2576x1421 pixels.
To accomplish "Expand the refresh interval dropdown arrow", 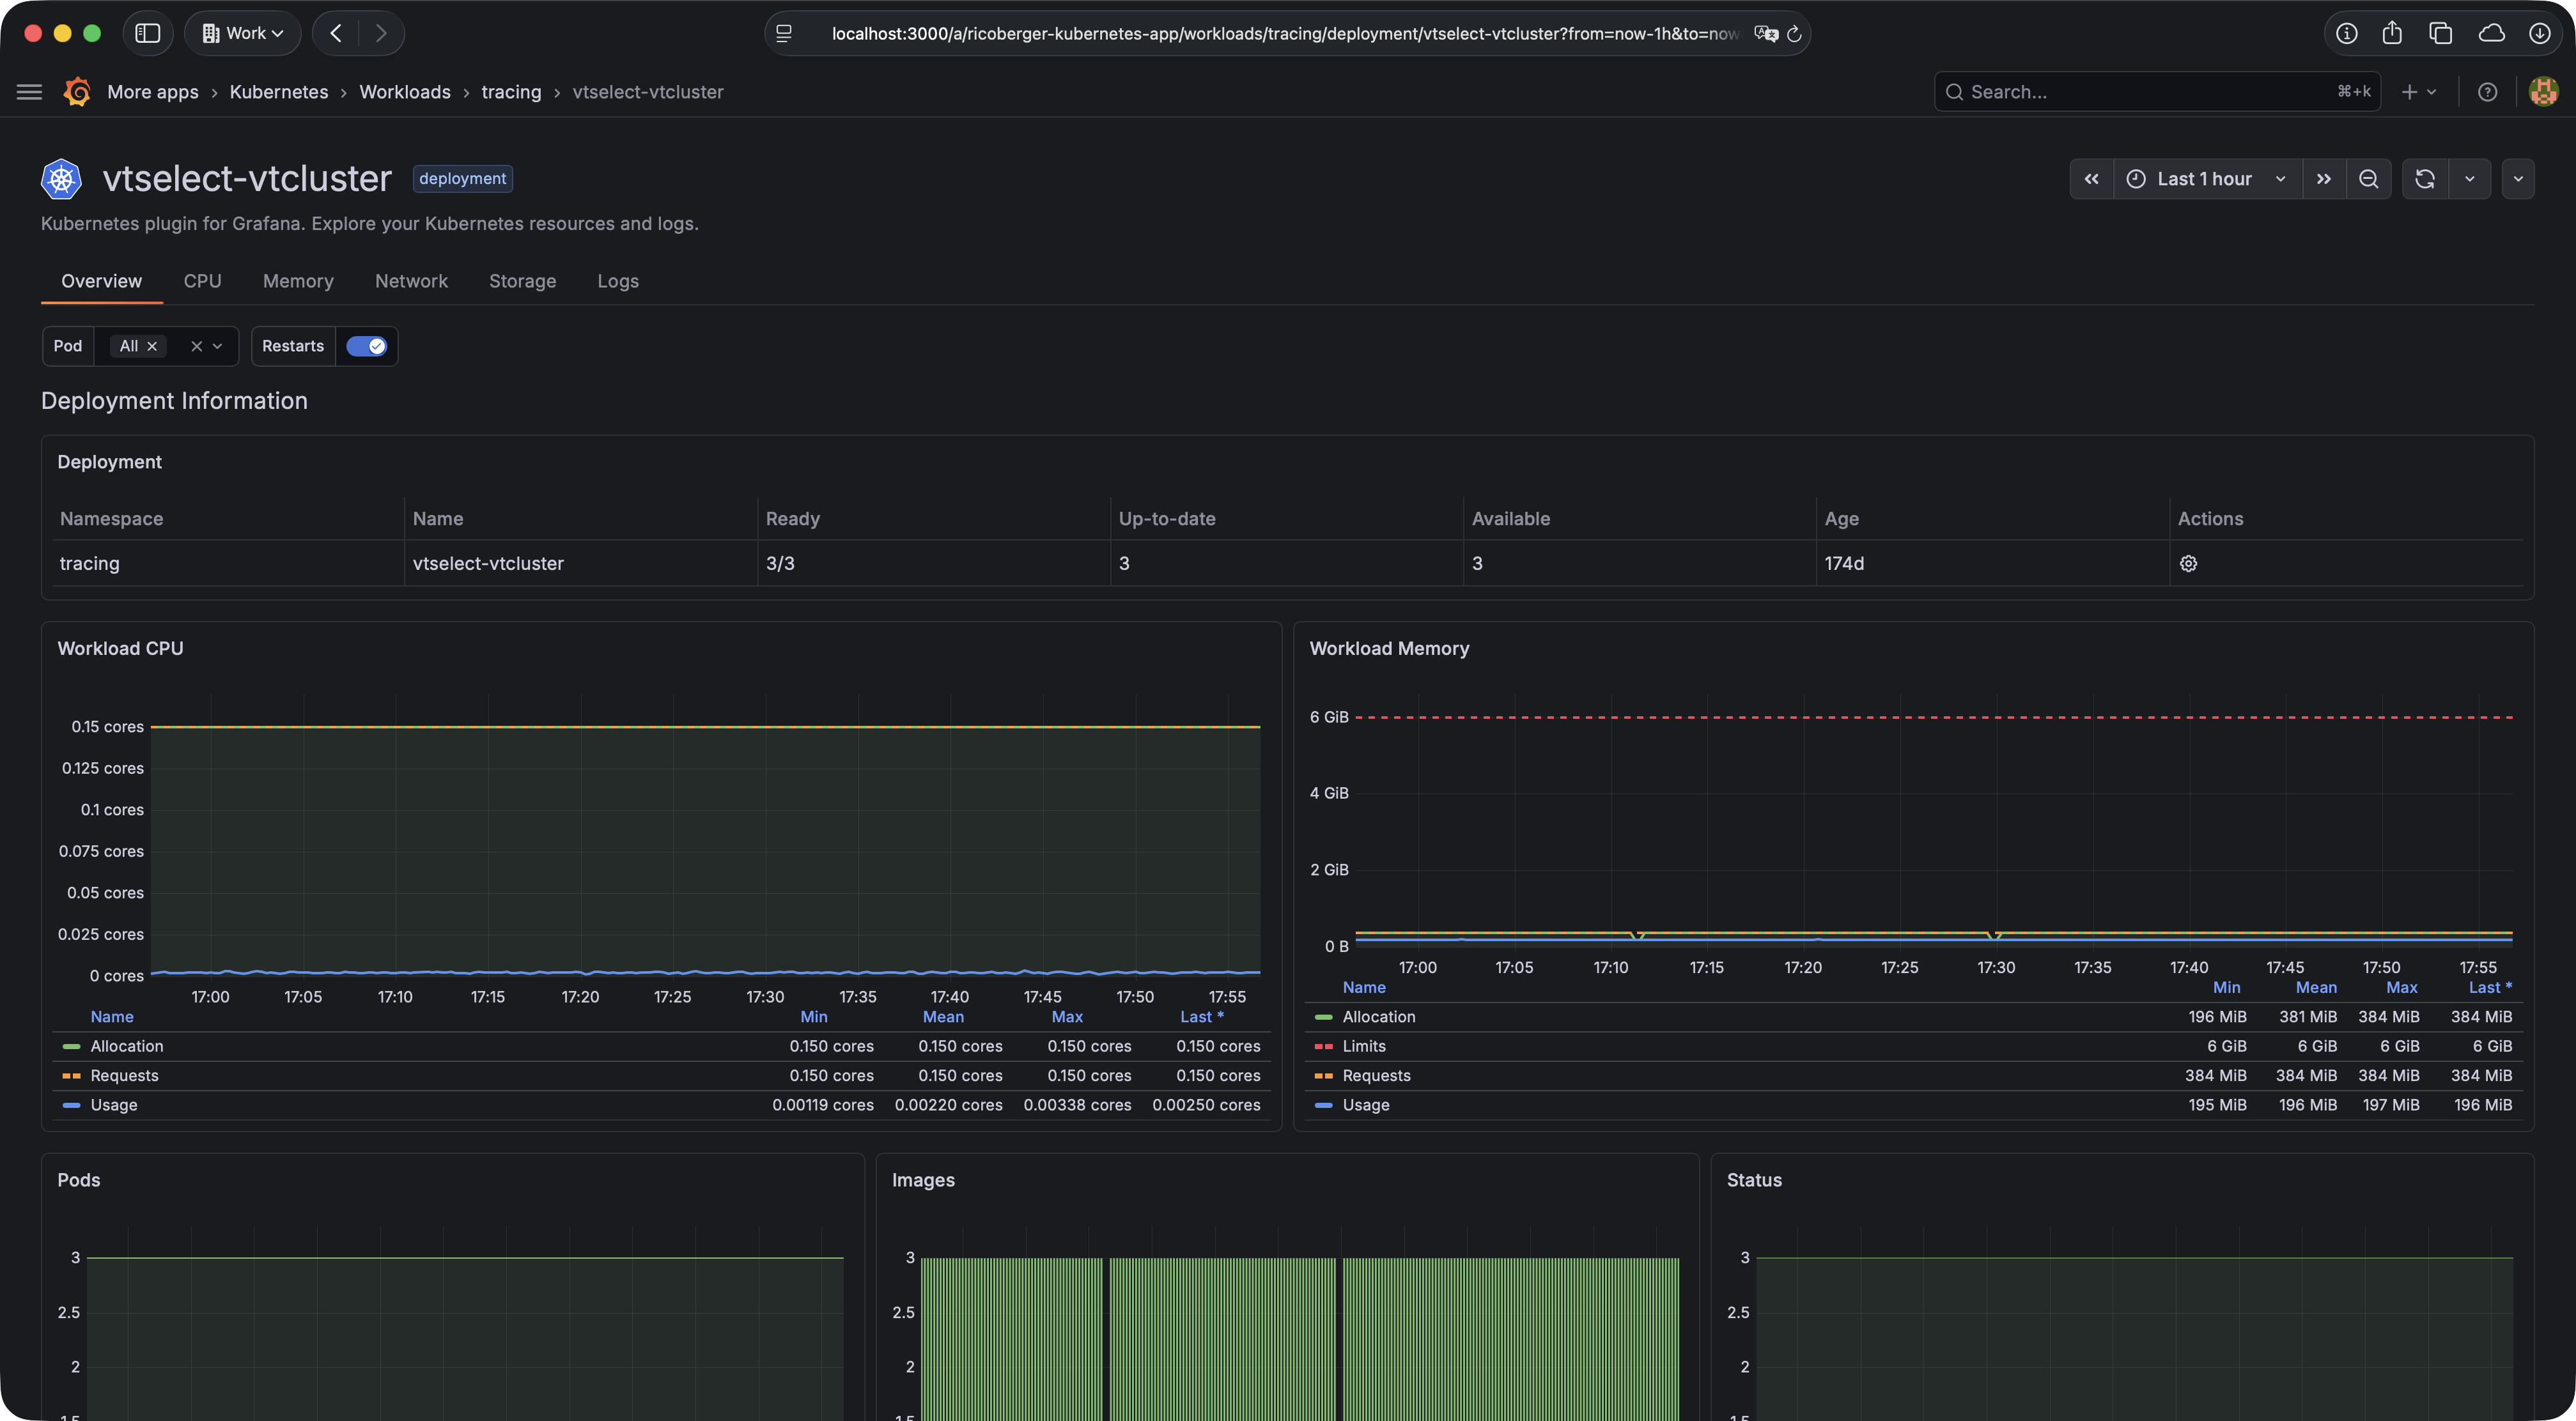I will (2469, 179).
